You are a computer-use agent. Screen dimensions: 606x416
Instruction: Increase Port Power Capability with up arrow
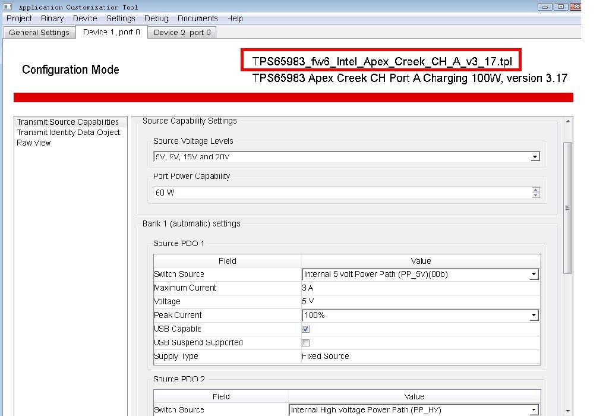(x=536, y=190)
